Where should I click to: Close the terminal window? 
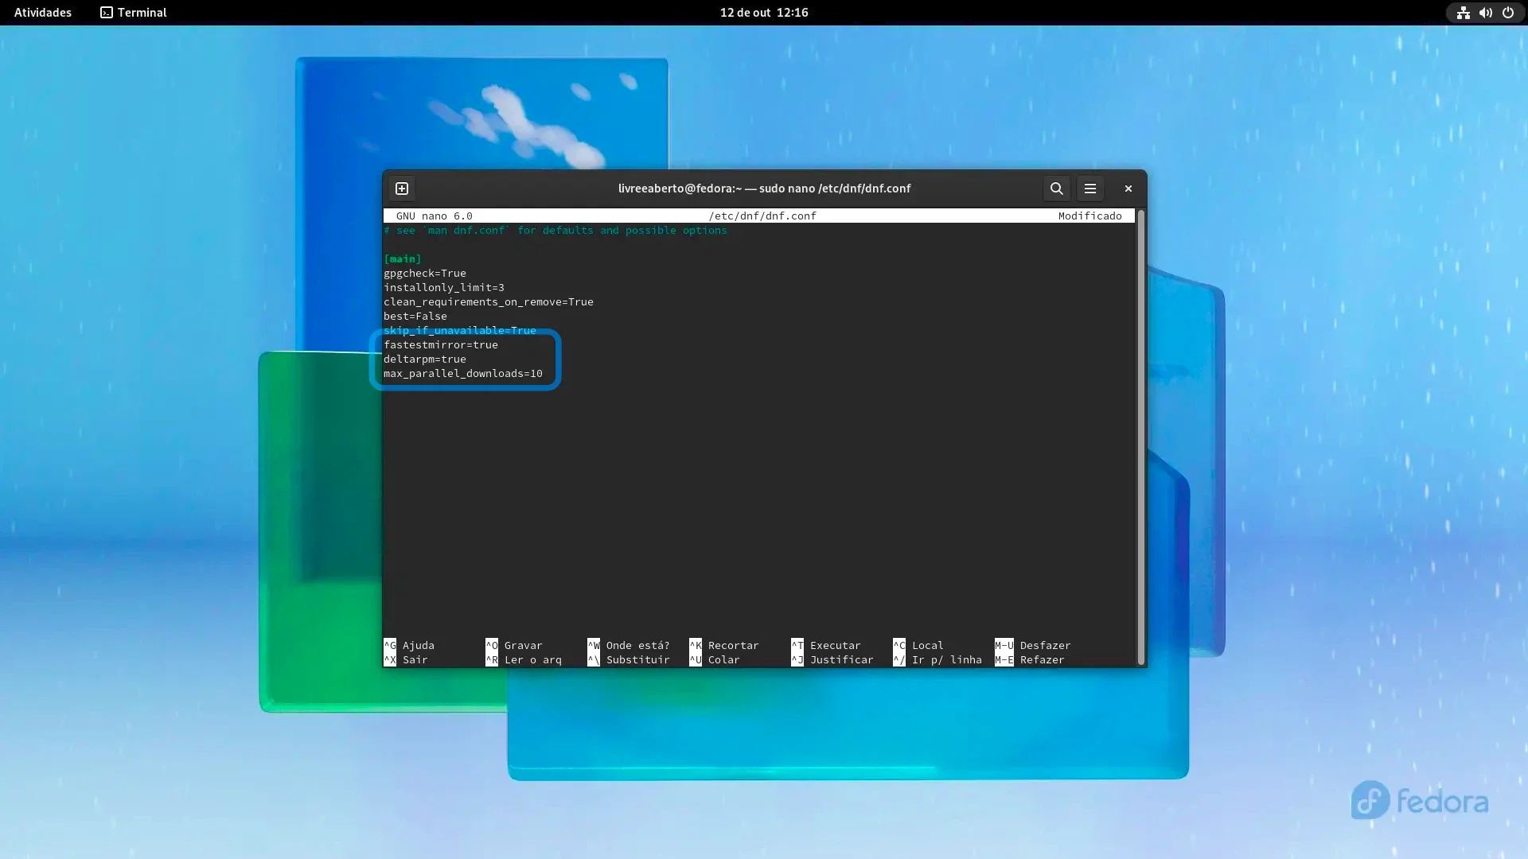coord(1128,189)
